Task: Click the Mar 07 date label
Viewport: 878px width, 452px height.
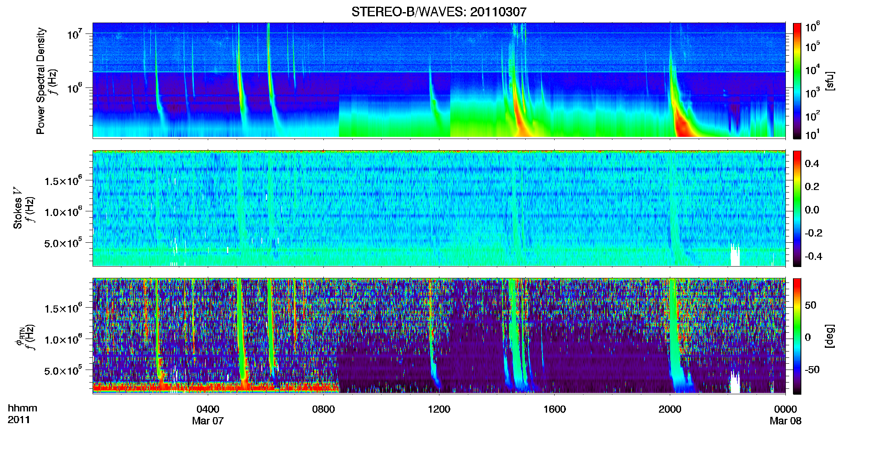Action: [208, 421]
